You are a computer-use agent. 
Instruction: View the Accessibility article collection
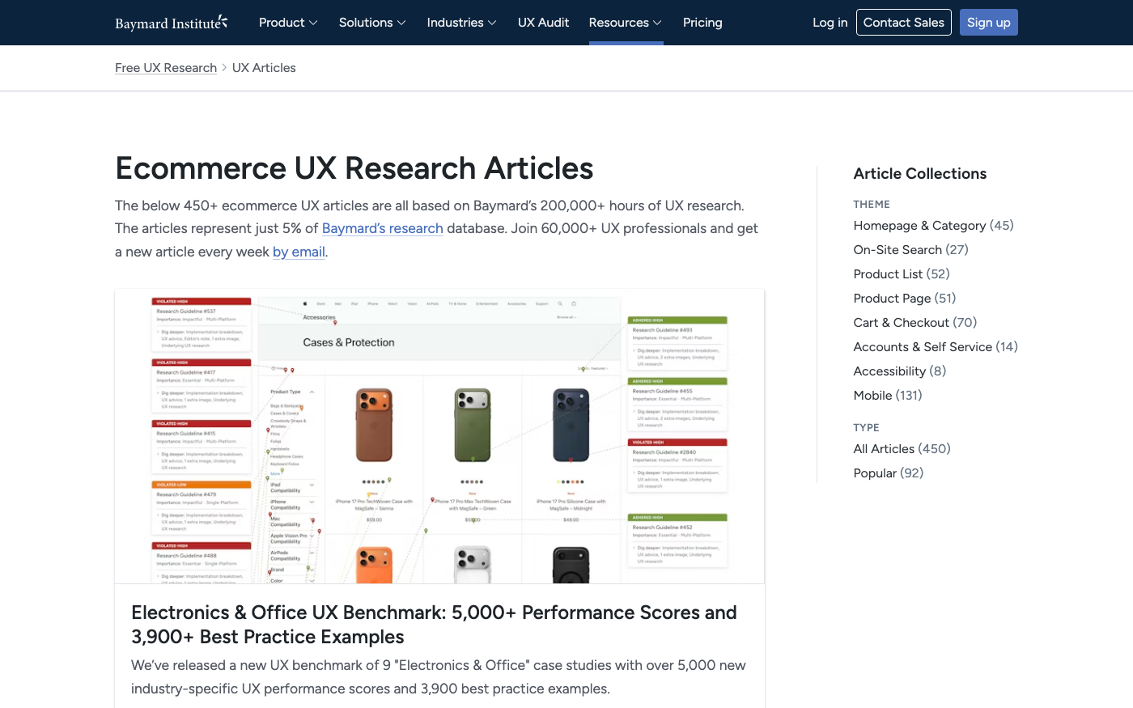[889, 371]
